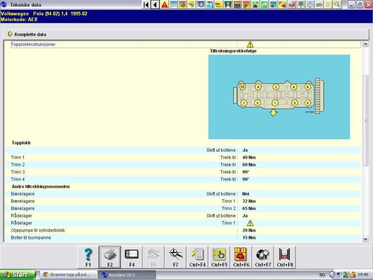This screenshot has width=373, height=280.
Task: Click warning icon beside Topplokkinstruksjoner
Action: click(x=250, y=44)
